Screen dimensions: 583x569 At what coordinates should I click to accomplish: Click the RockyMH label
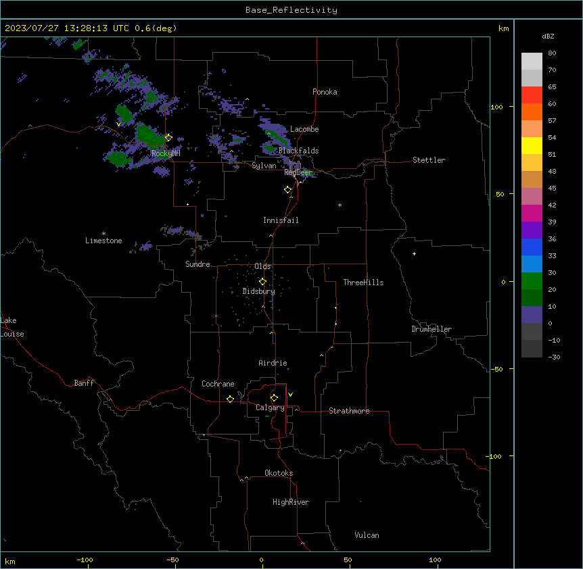click(166, 153)
